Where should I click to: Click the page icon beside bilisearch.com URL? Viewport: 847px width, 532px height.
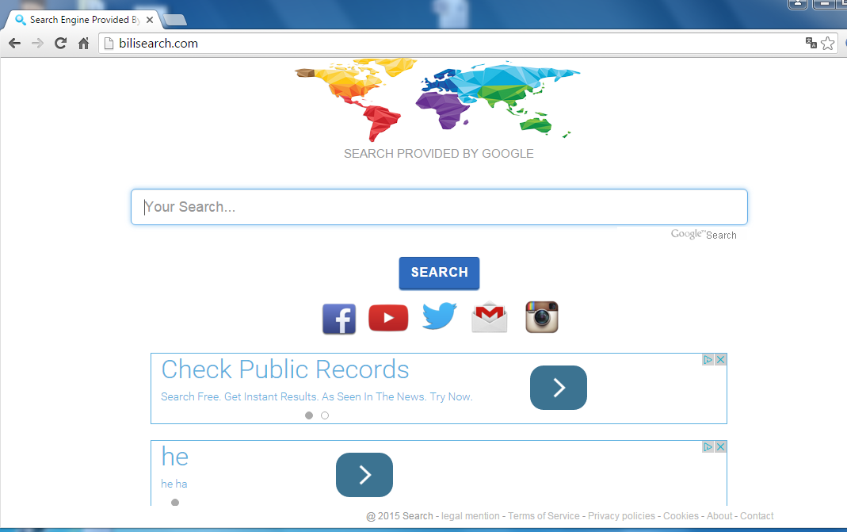tap(109, 44)
